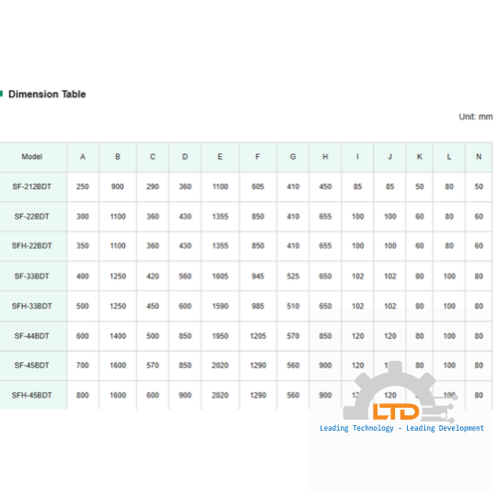
Task: Select column header "E"
Action: pos(220,156)
